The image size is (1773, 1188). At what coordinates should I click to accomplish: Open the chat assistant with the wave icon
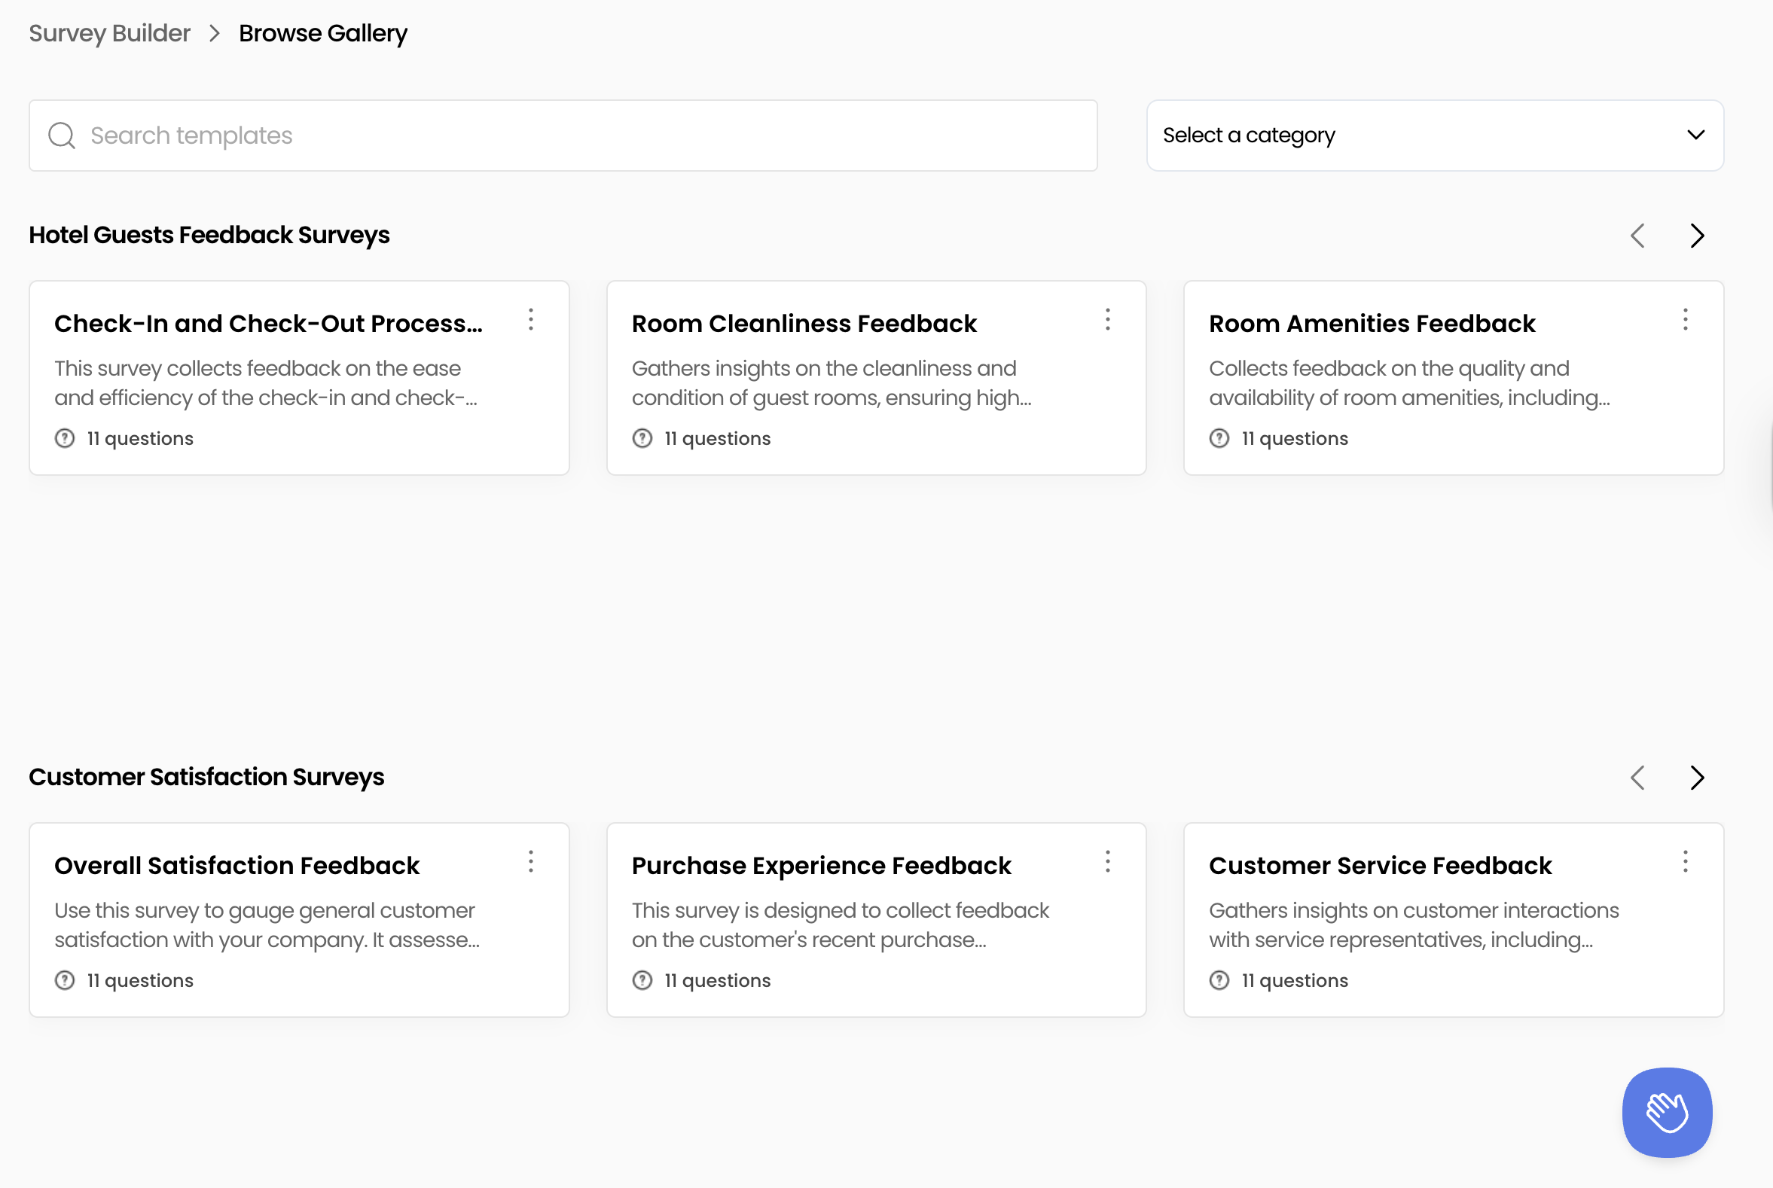pos(1665,1112)
